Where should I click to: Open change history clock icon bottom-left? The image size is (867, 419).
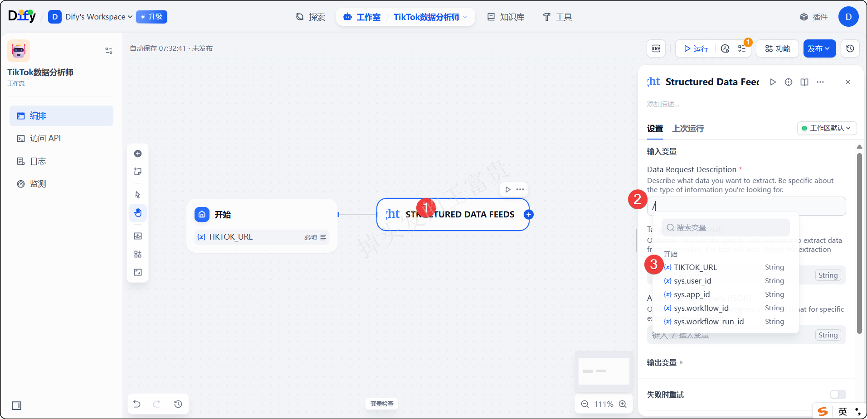(178, 404)
